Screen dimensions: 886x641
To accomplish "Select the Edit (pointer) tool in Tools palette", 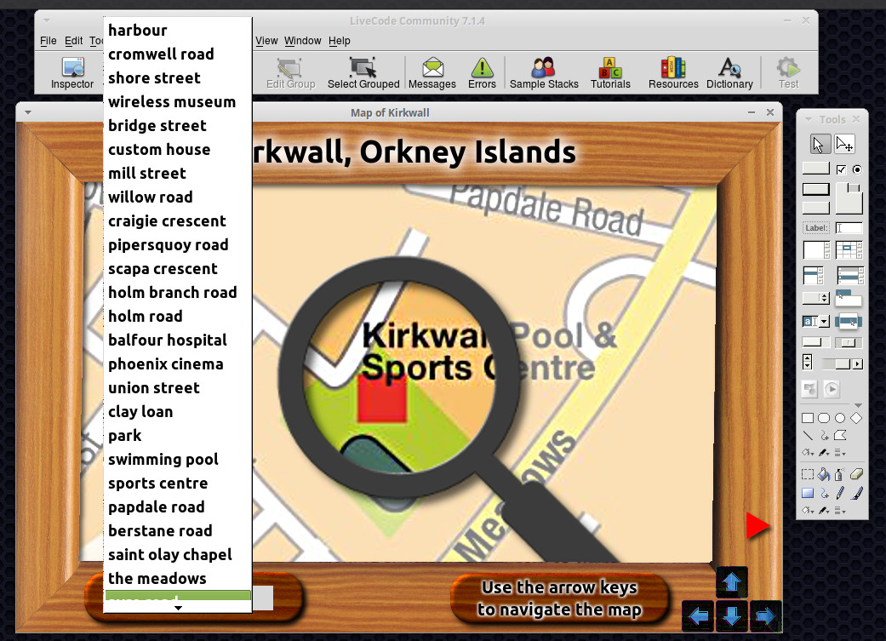I will 819,144.
